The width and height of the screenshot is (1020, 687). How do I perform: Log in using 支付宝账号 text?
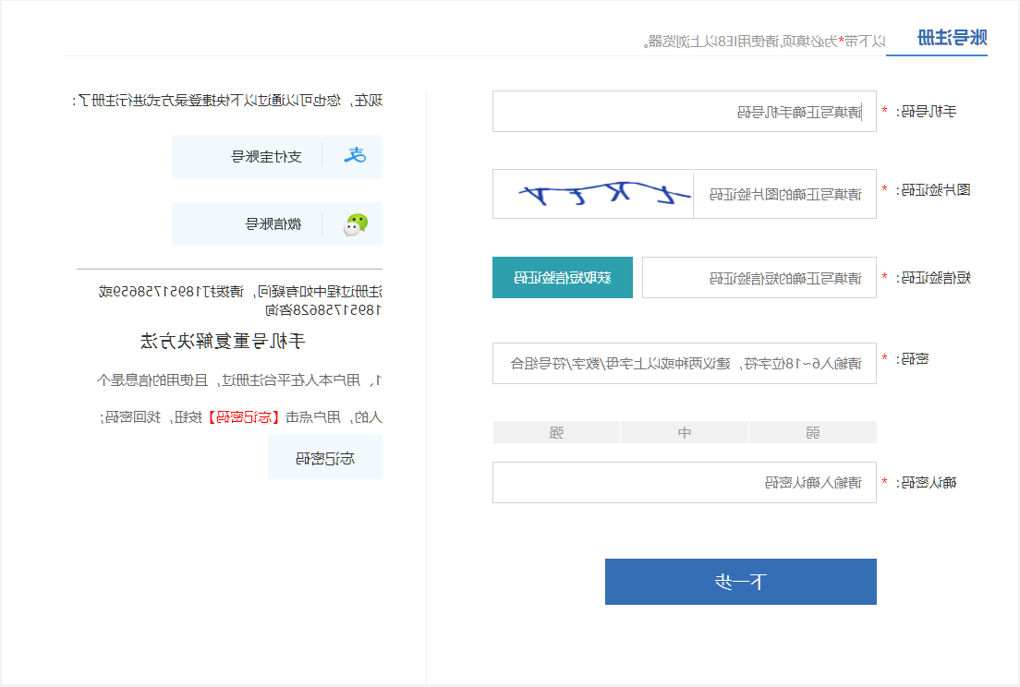(267, 157)
